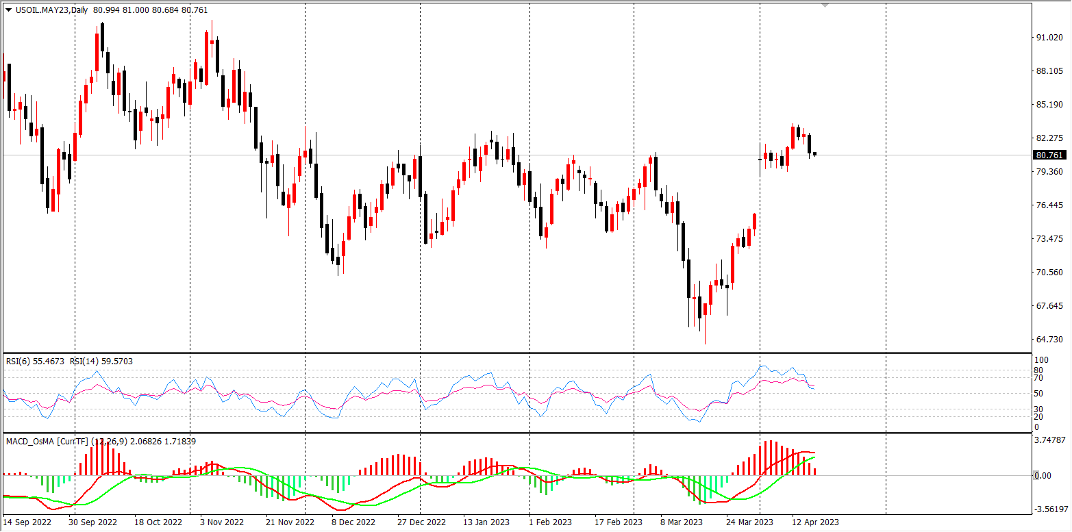Viewport: 1072px width, 532px height.
Task: Click the 3.74787 value on MACD scale
Action: pyautogui.click(x=1051, y=440)
